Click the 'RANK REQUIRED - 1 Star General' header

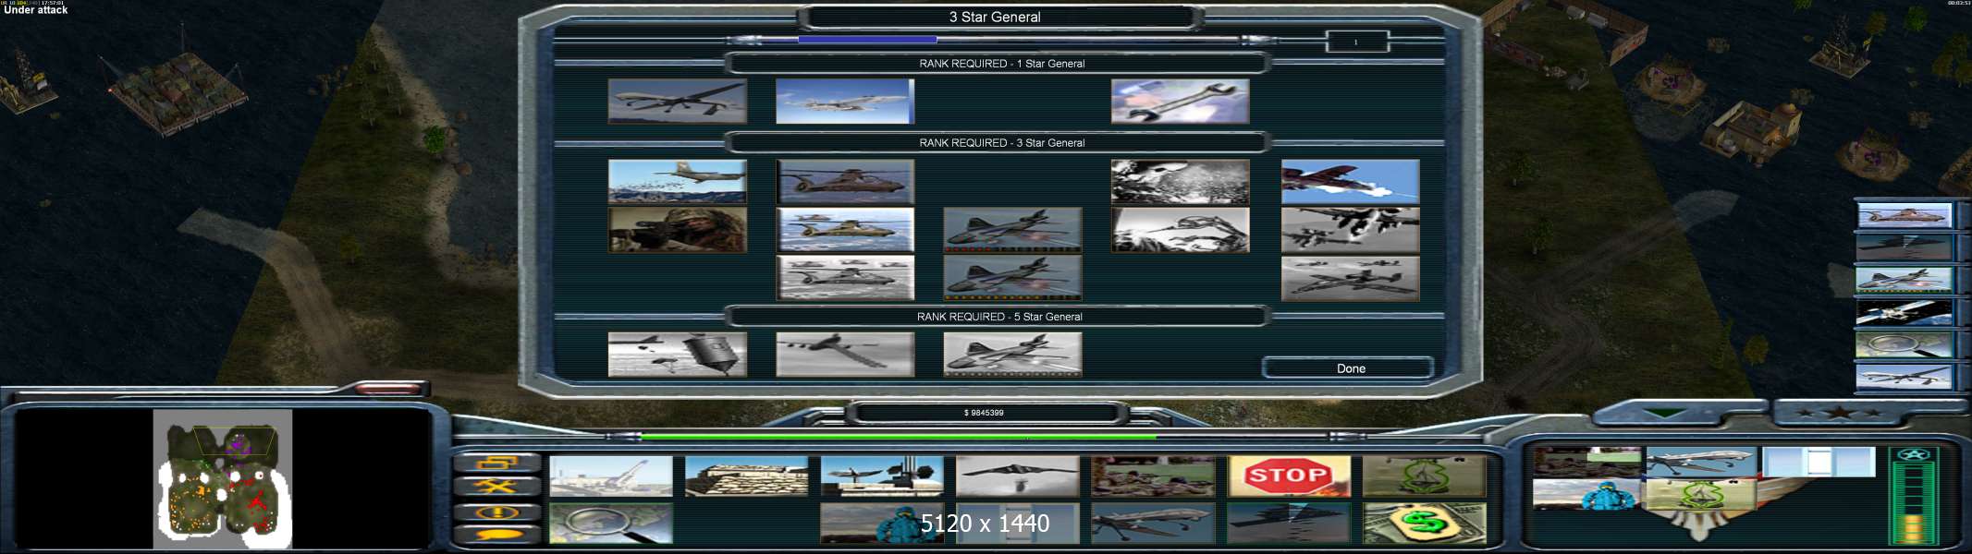(x=1001, y=64)
